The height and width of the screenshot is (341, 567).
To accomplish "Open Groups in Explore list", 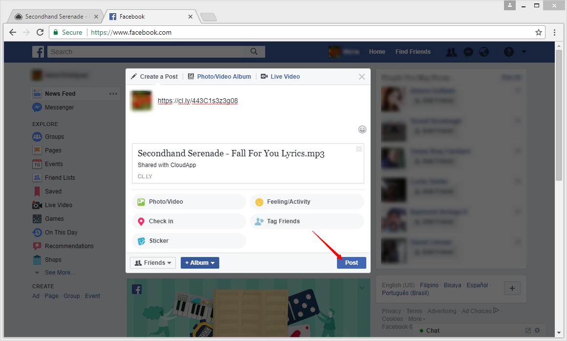I will [48, 137].
